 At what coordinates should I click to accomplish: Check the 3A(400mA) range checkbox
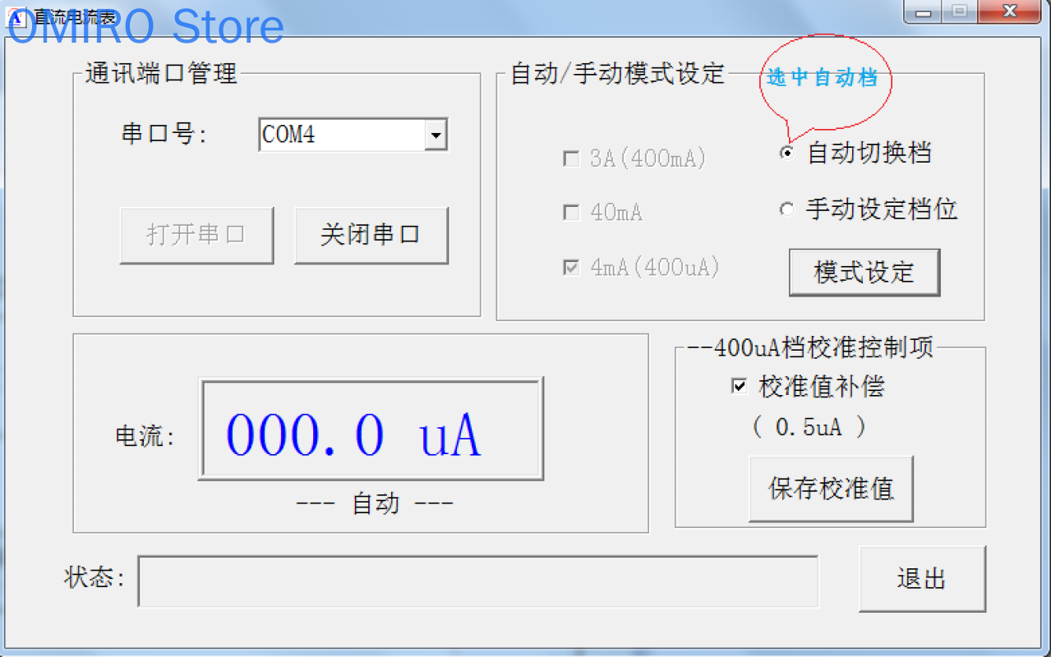[571, 159]
